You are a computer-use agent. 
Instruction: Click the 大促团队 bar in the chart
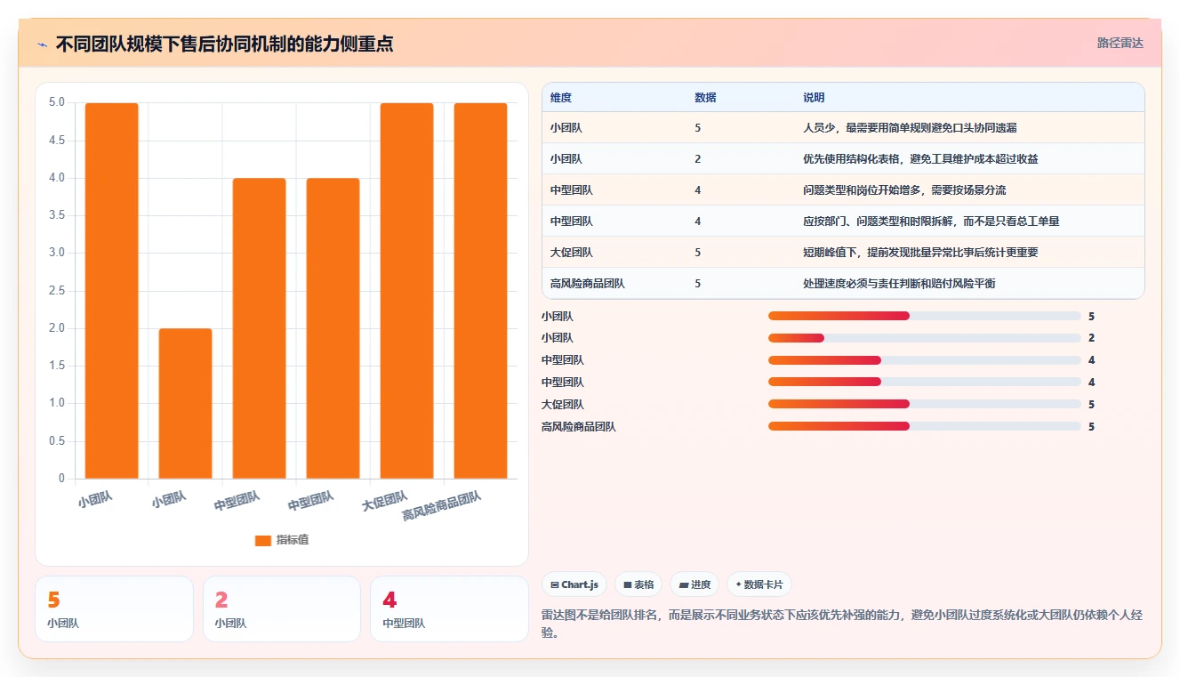click(406, 291)
